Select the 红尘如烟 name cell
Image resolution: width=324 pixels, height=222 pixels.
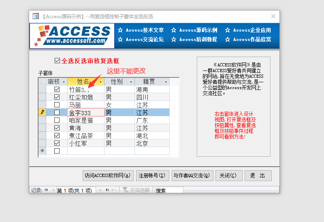(86, 97)
